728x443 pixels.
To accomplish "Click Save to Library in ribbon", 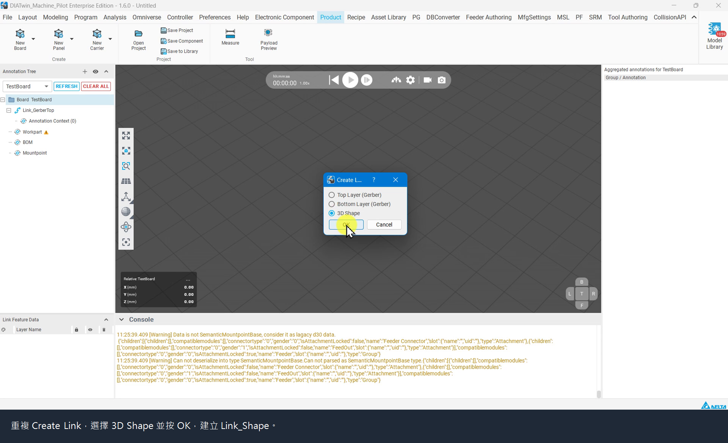I will (179, 51).
